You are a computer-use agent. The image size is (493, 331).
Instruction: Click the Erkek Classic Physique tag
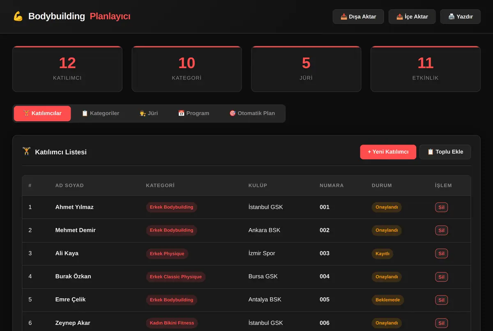click(x=176, y=277)
